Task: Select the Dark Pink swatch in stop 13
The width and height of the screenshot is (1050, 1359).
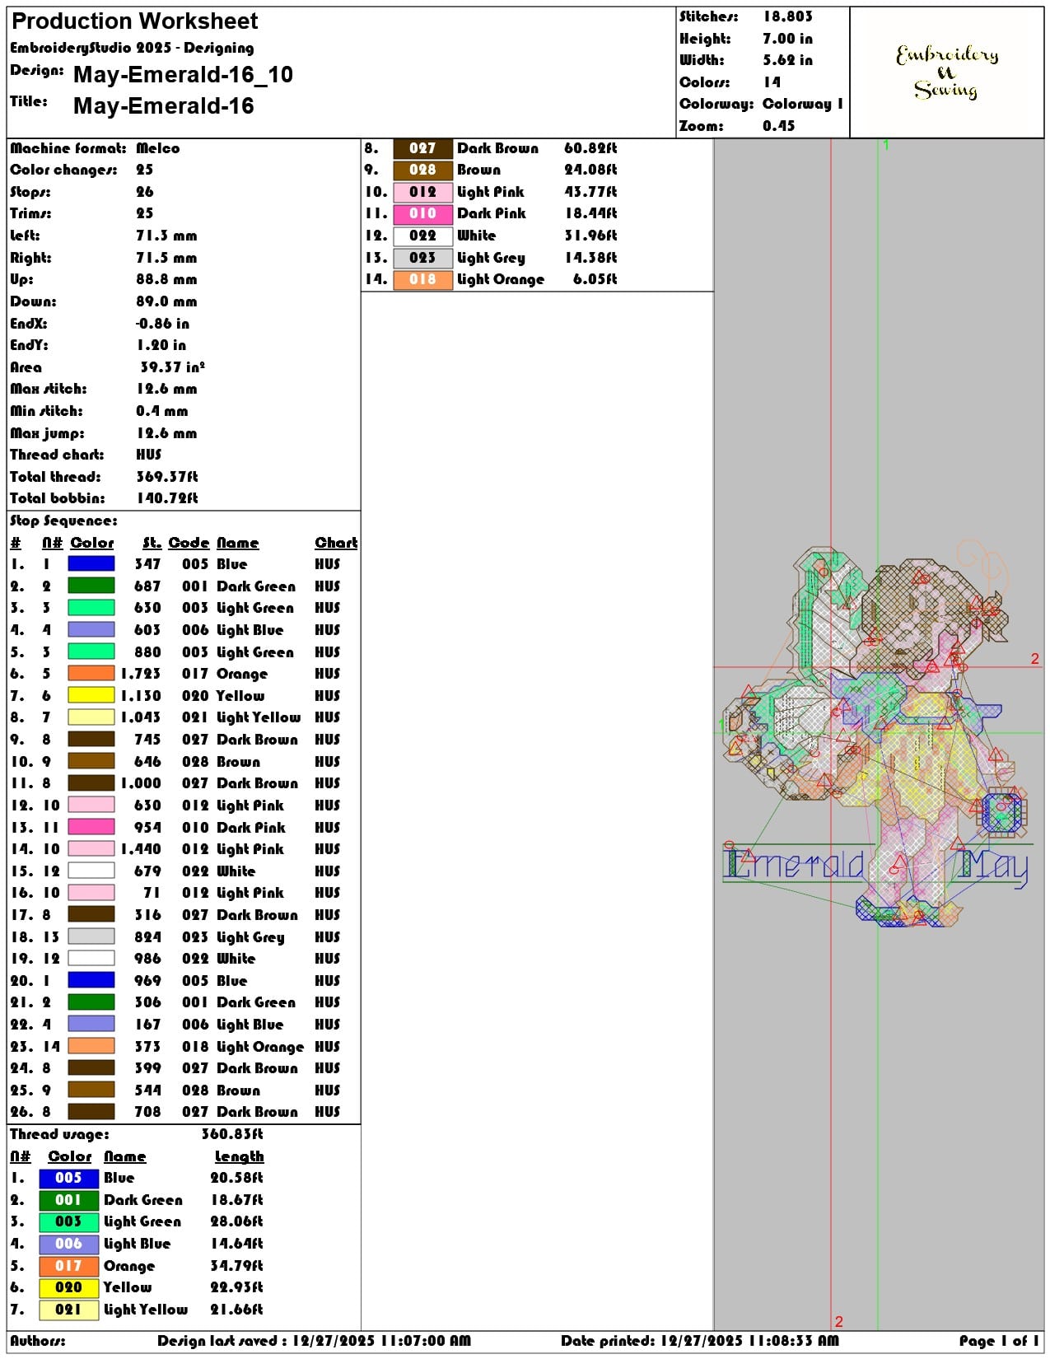Action: click(91, 827)
